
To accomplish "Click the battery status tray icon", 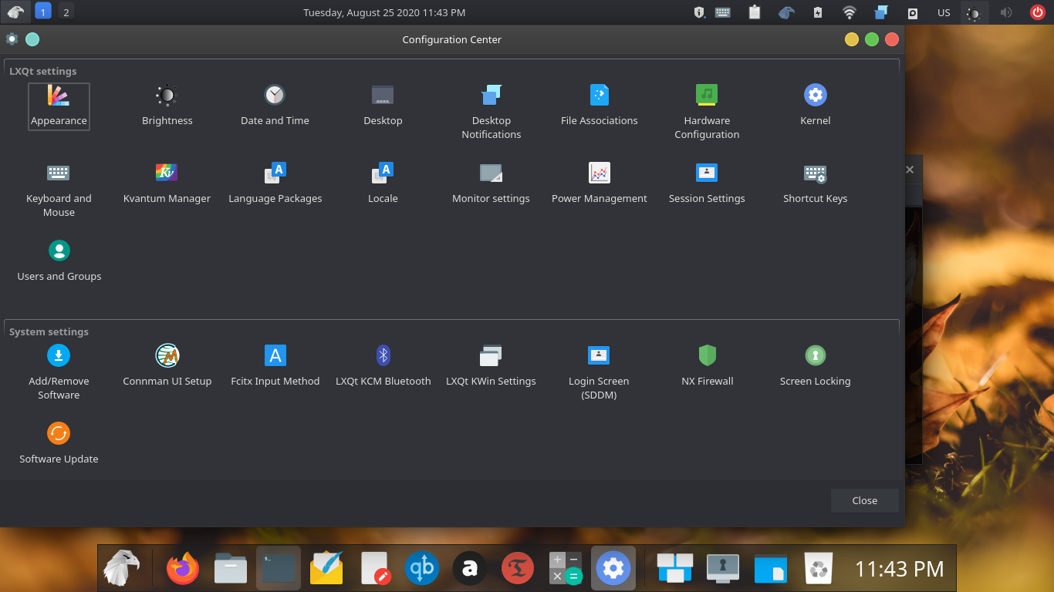I will click(818, 12).
